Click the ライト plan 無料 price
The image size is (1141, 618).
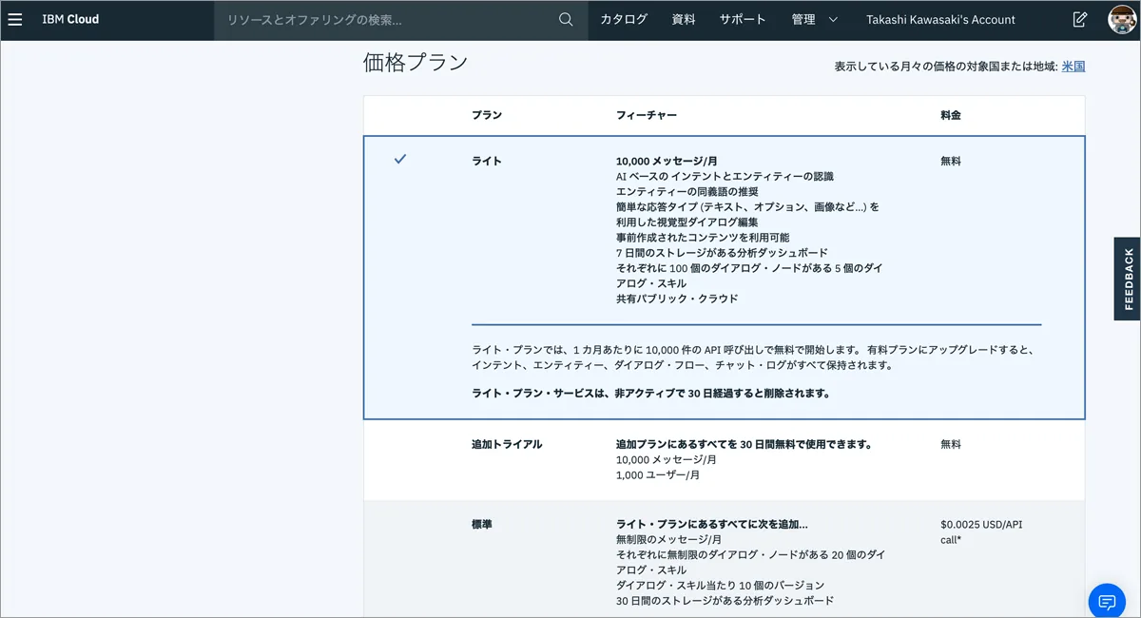(951, 161)
